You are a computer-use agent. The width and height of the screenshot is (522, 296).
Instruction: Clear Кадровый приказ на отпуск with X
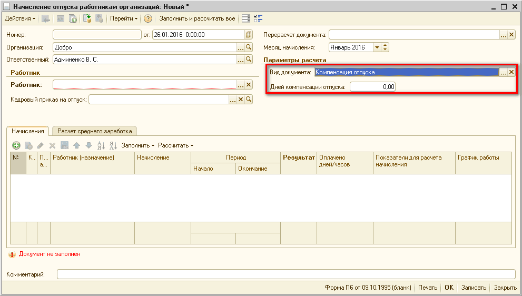pyautogui.click(x=241, y=100)
